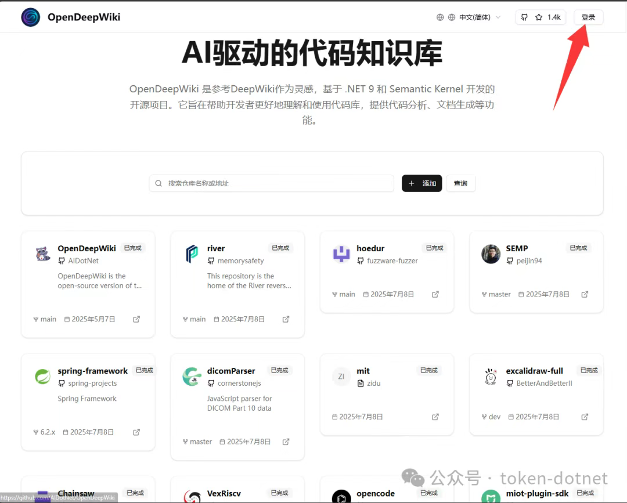Viewport: 627px width, 503px height.
Task: Open external link icon on dicomParser card
Action: 286,442
